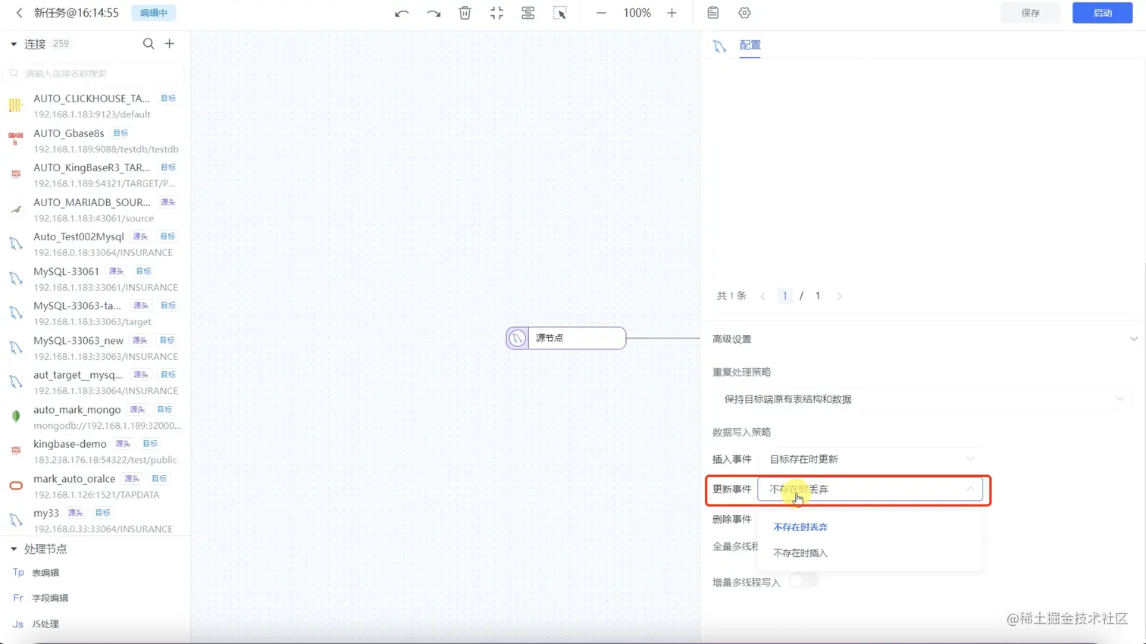Click the MySQL icon beside 配置 tab
Screen dimensions: 1146x644
(x=720, y=46)
